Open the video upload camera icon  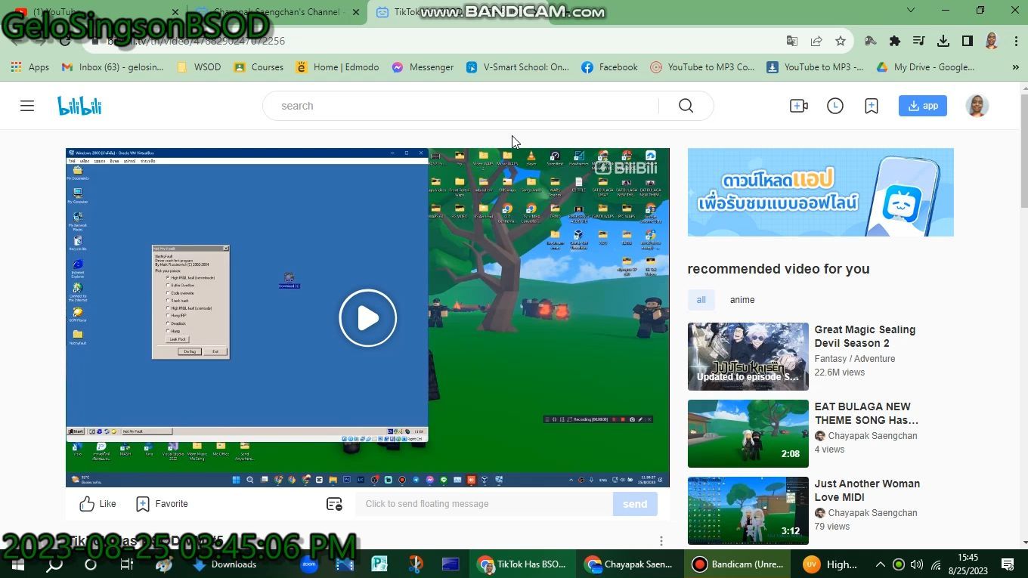click(799, 106)
